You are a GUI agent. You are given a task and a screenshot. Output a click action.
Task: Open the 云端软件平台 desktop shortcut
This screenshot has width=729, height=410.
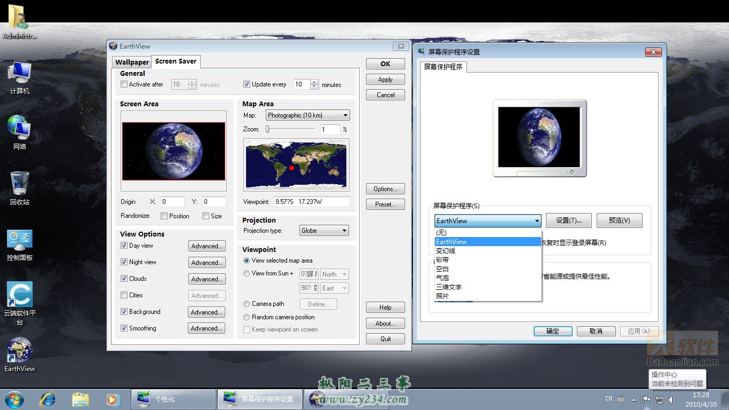(x=19, y=303)
